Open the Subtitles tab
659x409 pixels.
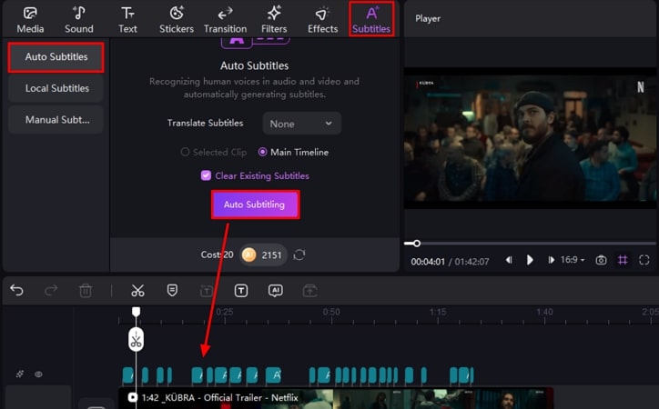coord(371,19)
